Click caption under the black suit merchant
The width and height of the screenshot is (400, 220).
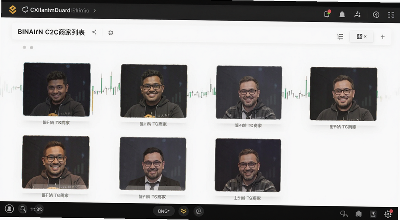click(152, 197)
